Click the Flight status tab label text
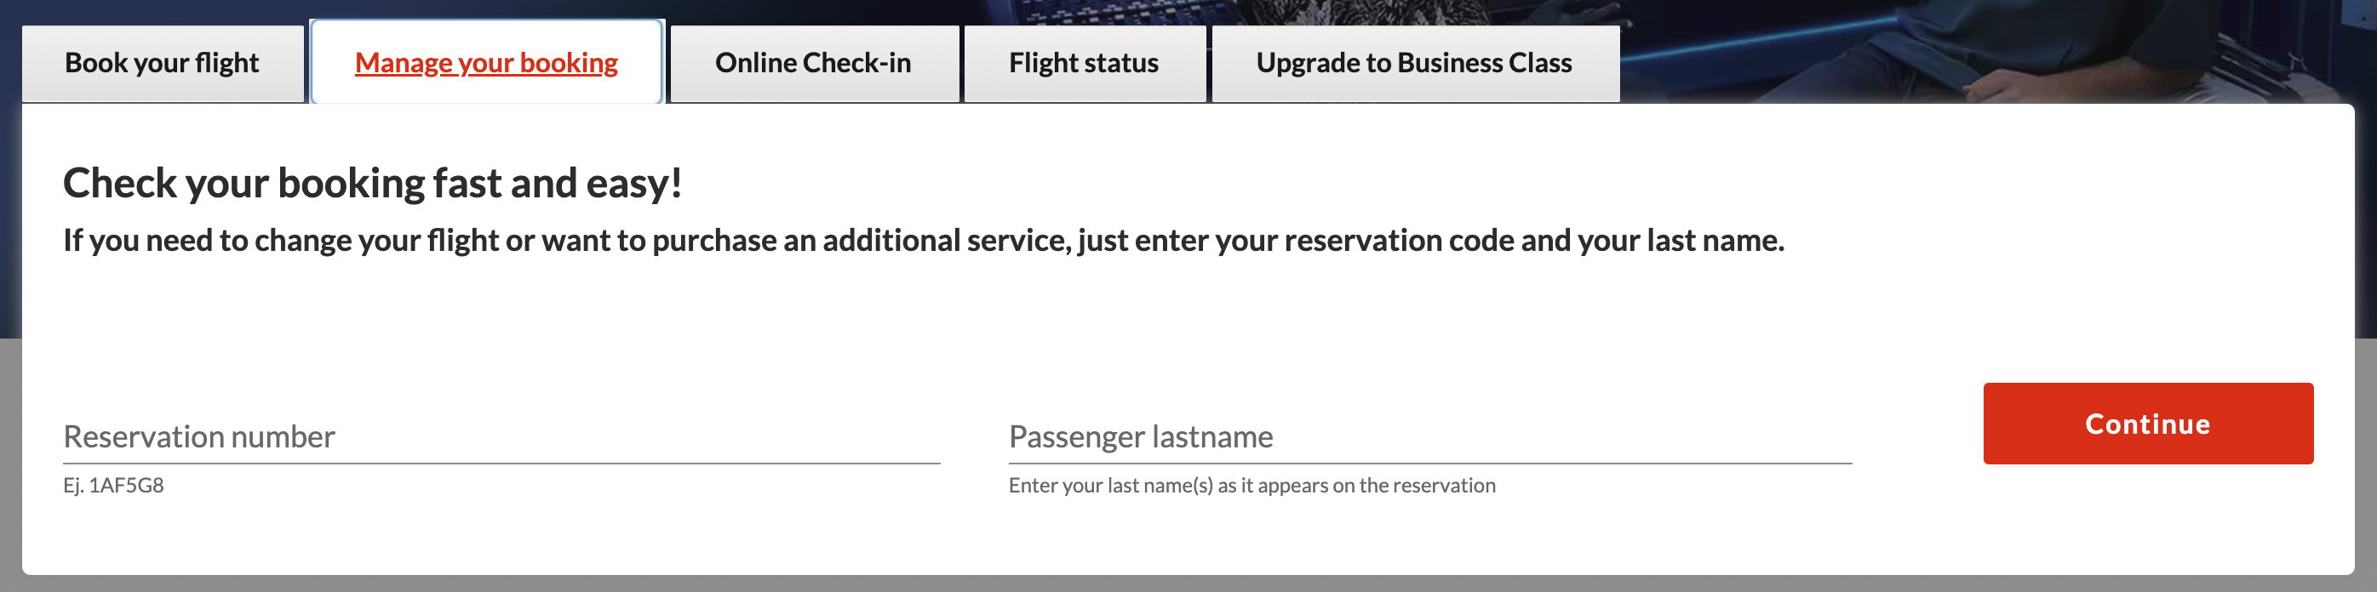The width and height of the screenshot is (2377, 592). 1083,63
